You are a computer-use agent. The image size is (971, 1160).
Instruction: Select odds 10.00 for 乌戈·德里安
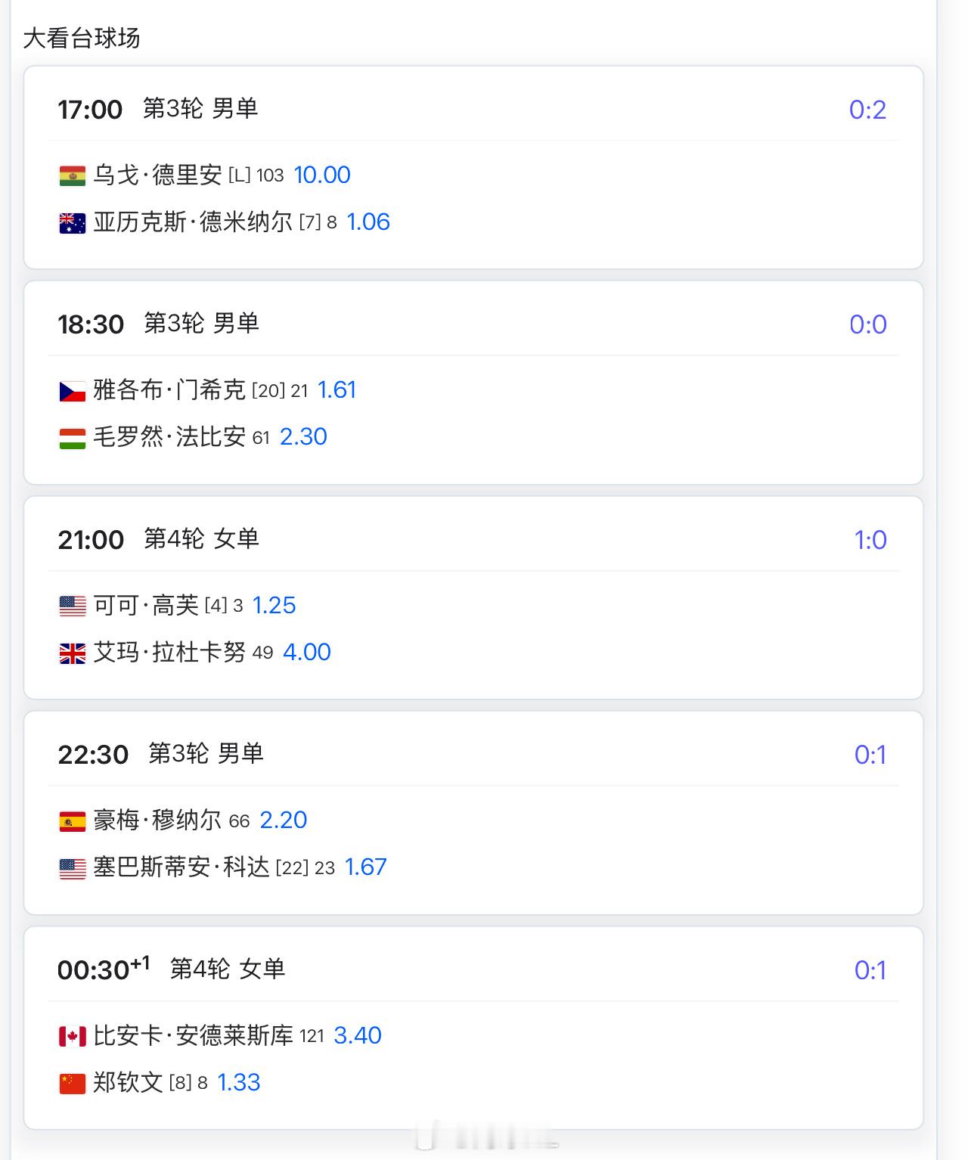(x=322, y=175)
